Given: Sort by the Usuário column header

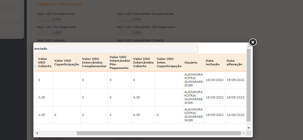Looking at the screenshot, I should point(191,62).
